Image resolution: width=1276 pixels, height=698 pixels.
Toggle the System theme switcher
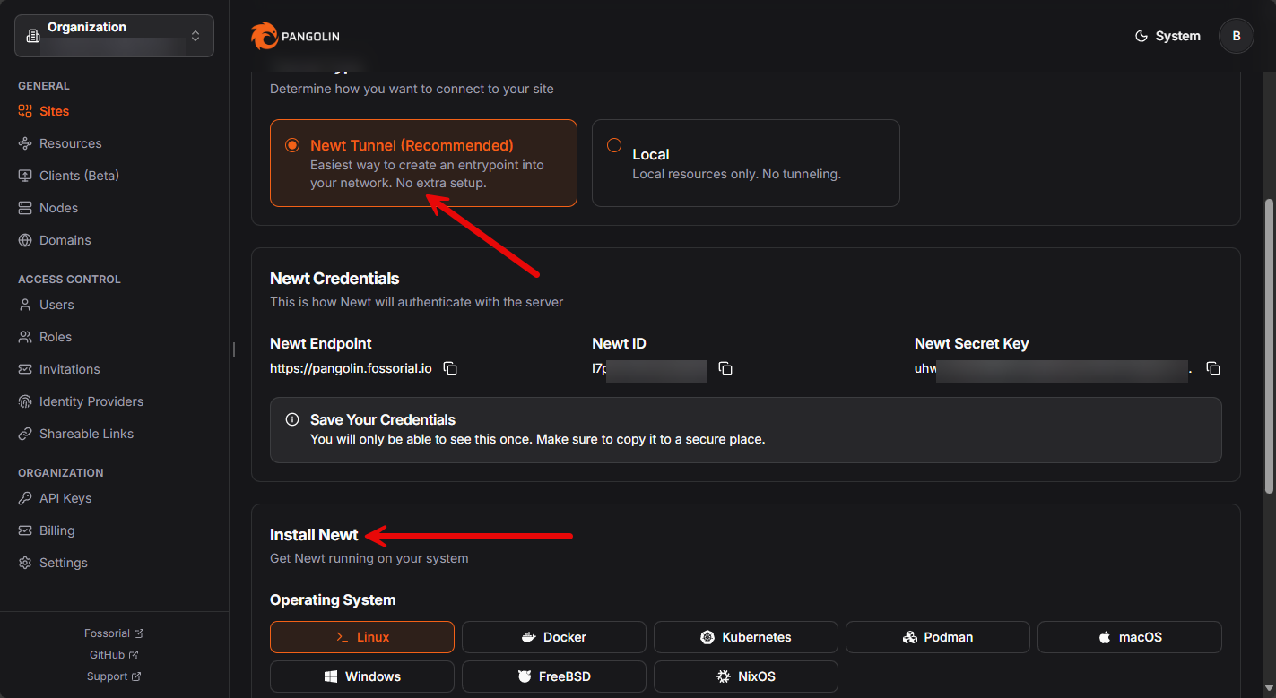(x=1167, y=36)
